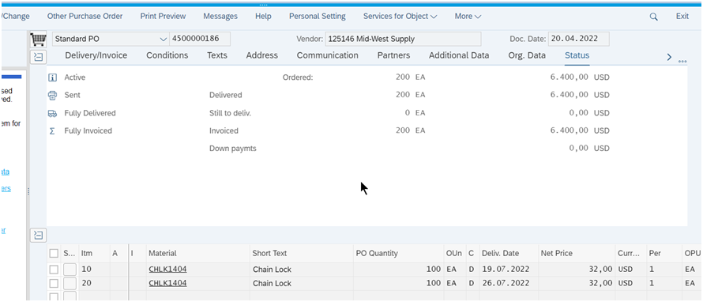Click the Sent printer status icon

click(52, 96)
